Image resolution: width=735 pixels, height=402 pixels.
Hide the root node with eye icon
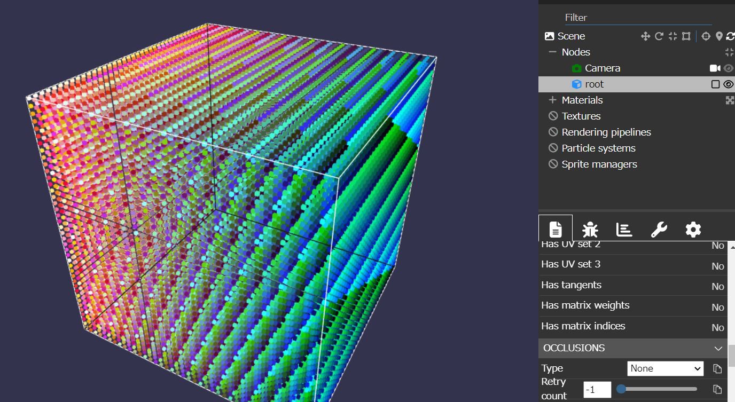[729, 84]
